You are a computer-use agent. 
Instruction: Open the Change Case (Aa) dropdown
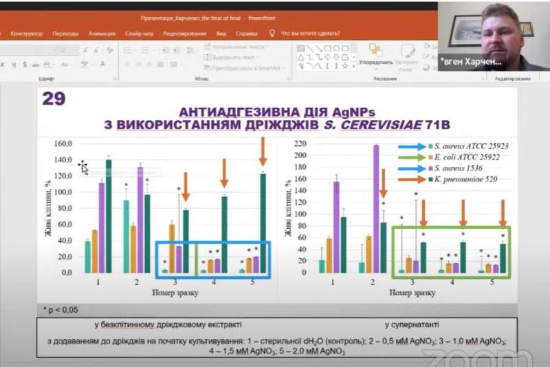click(x=66, y=65)
